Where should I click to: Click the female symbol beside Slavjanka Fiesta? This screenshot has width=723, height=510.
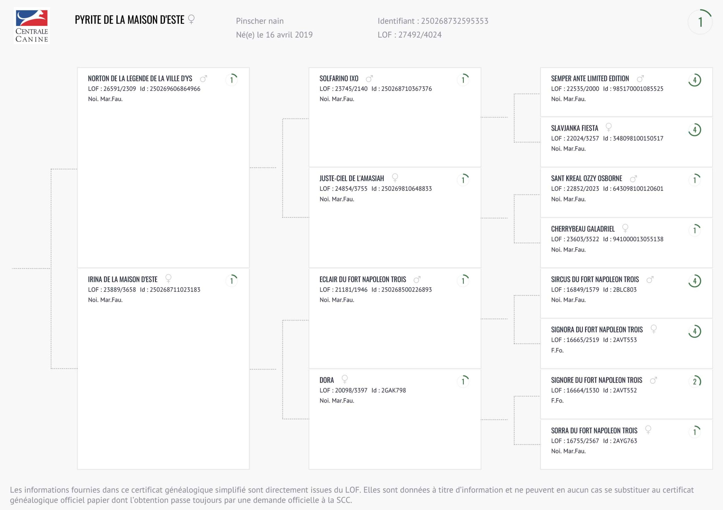[x=608, y=127]
